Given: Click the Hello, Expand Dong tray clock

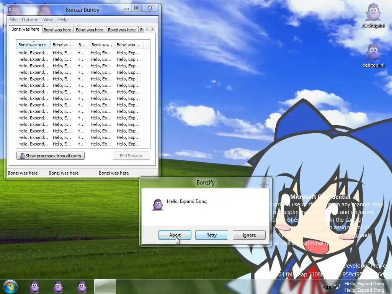Looking at the screenshot, I should [364, 287].
